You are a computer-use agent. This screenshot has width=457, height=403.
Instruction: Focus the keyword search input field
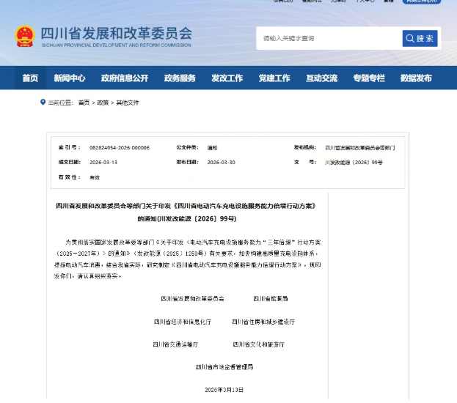(329, 38)
